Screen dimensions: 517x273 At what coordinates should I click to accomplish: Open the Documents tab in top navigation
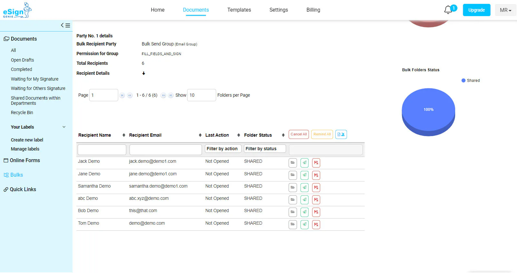pos(196,10)
